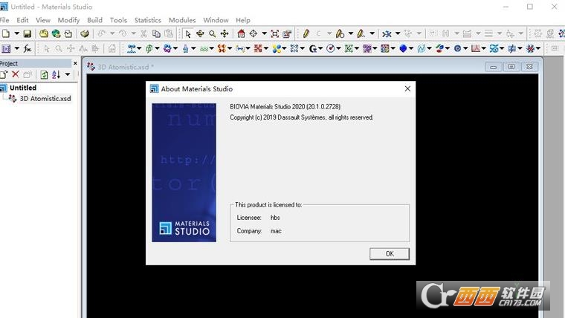The height and width of the screenshot is (318, 565).
Task: Click the Clean structure icon
Action: [x=387, y=34]
